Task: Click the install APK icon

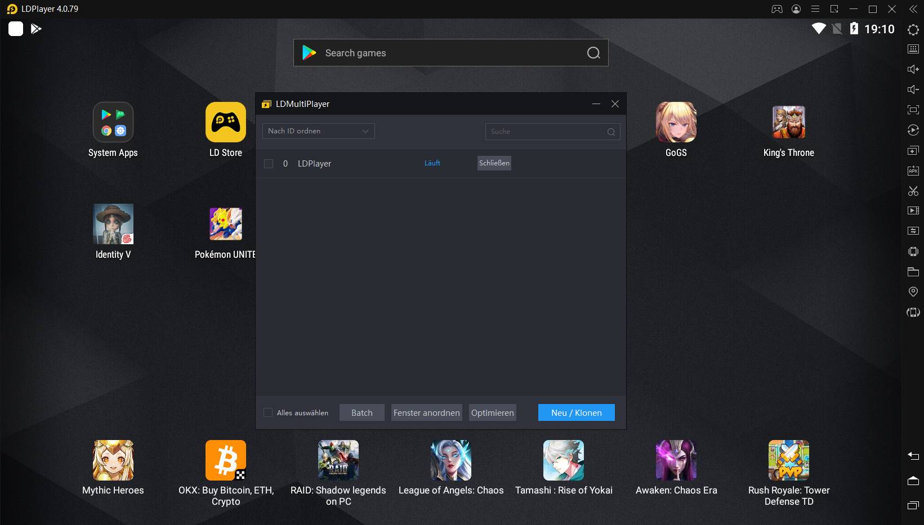Action: (913, 170)
